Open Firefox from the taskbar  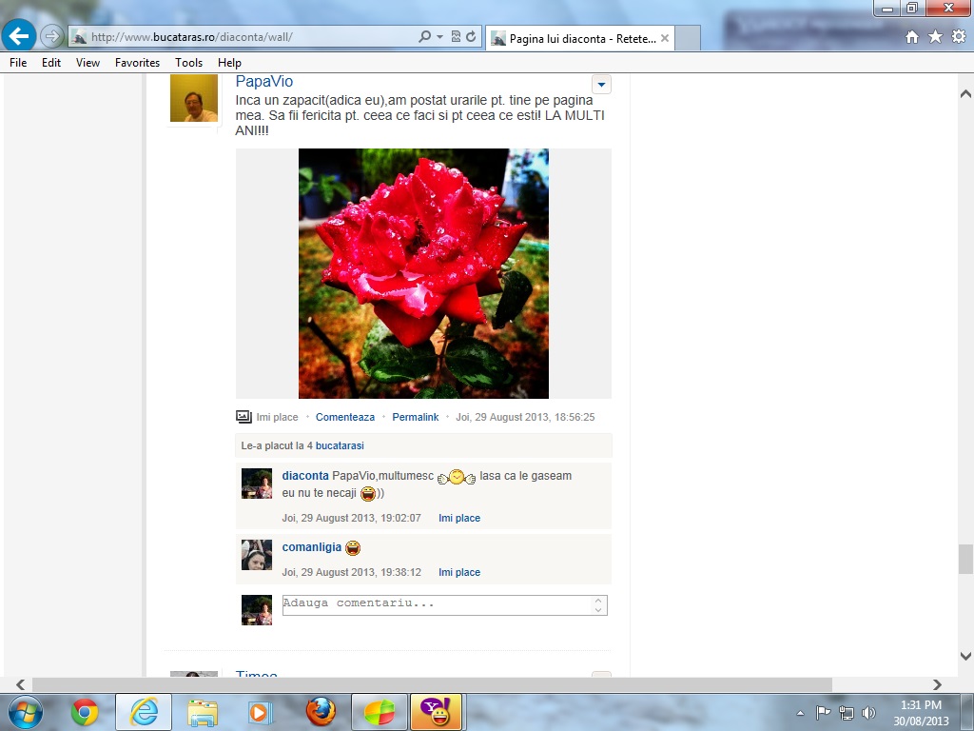pos(321,711)
